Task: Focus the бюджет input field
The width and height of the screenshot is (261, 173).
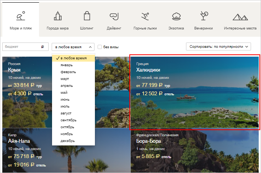Action: [x=26, y=47]
